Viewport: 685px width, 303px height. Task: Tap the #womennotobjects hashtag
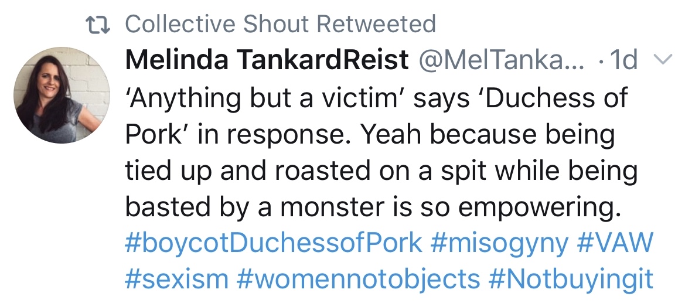pos(358,280)
